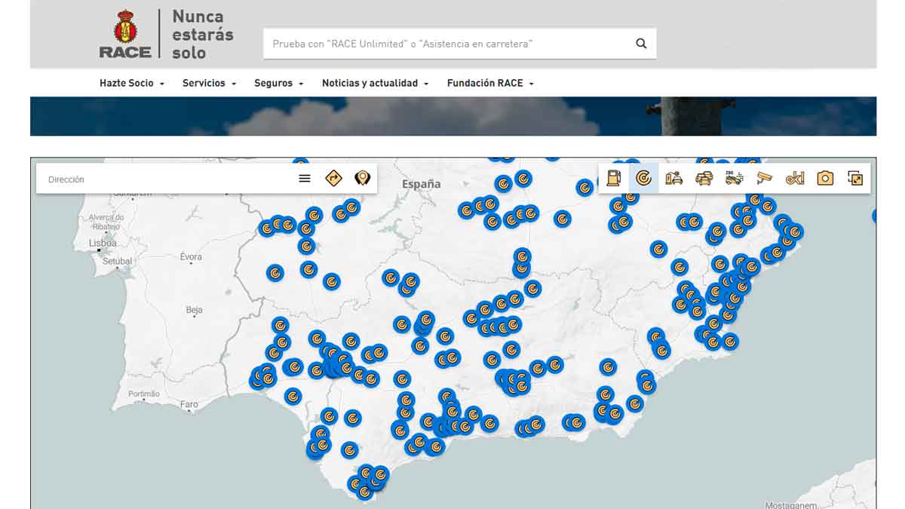Expand the Seguros dropdown
This screenshot has height=509, width=905.
point(275,83)
